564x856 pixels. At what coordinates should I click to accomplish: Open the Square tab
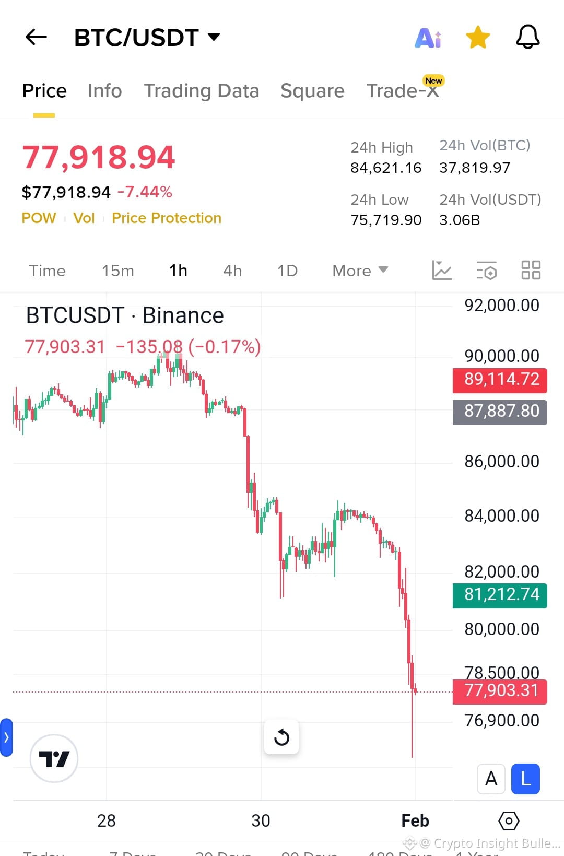pyautogui.click(x=312, y=91)
